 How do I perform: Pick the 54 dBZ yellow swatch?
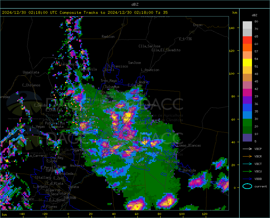(247, 63)
